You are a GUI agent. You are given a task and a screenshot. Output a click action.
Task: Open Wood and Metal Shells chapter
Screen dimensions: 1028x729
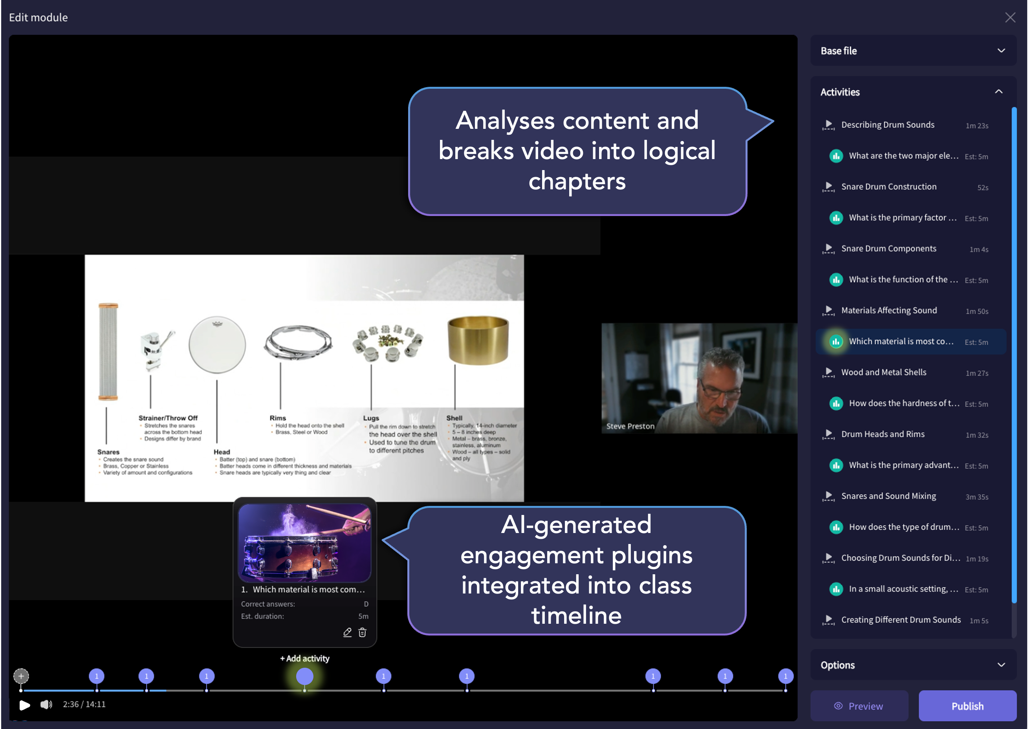pyautogui.click(x=911, y=373)
